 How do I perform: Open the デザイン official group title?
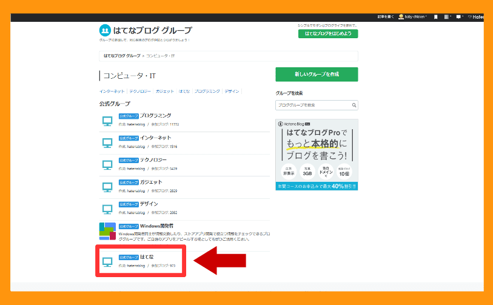(x=149, y=204)
